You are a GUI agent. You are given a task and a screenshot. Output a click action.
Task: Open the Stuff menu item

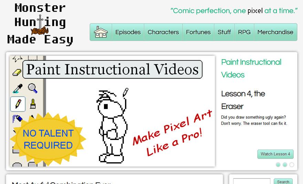224,32
